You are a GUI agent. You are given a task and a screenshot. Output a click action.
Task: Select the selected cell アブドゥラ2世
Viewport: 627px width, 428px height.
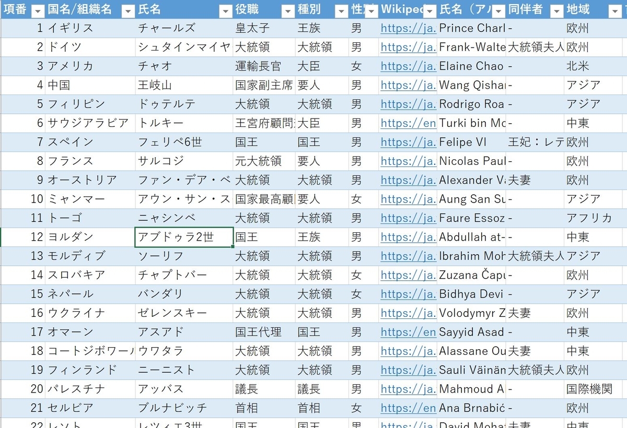[x=184, y=237]
